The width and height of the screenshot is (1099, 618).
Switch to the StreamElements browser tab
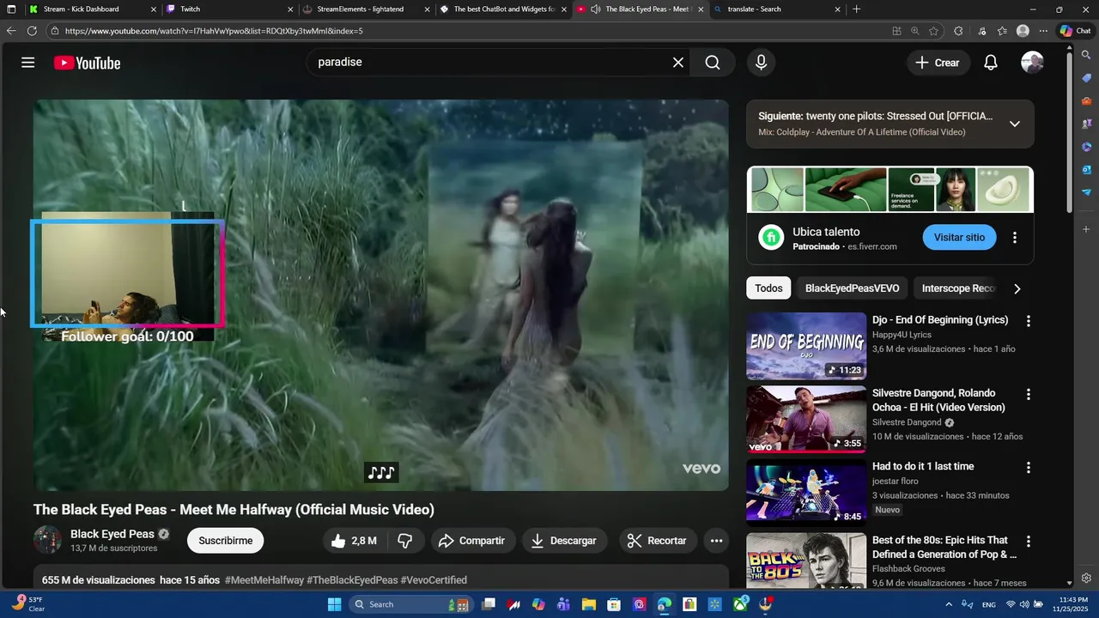click(366, 9)
